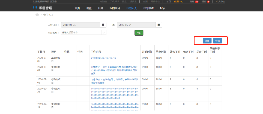The width and height of the screenshot is (263, 114).
Task: Click 工作日 column header
Action: pyautogui.click(x=41, y=52)
